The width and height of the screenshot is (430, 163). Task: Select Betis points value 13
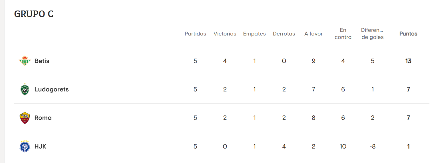point(408,61)
